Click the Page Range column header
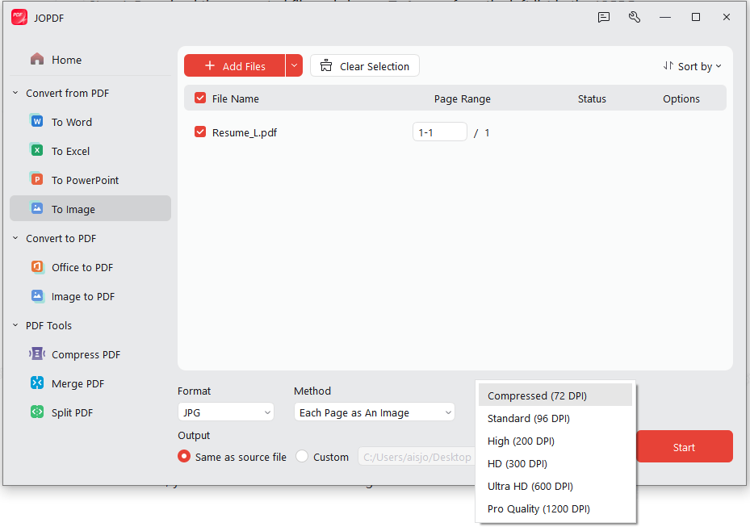 [x=462, y=98]
